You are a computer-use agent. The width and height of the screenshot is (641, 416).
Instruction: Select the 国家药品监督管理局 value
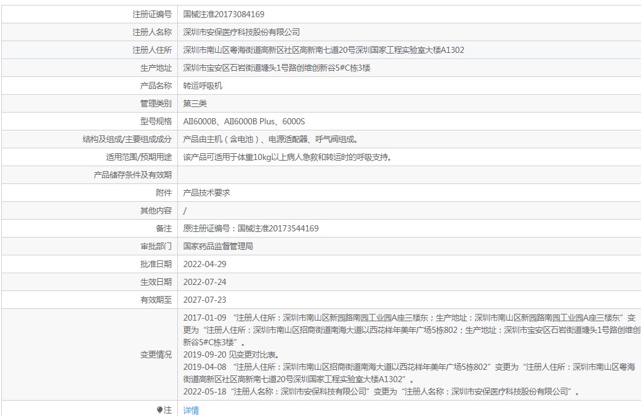pos(219,246)
